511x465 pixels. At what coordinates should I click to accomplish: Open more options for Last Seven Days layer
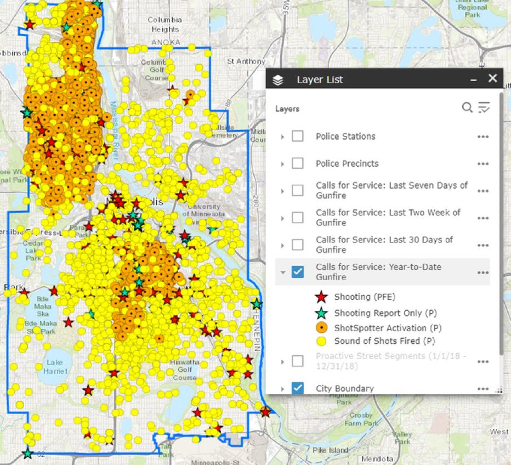(483, 191)
